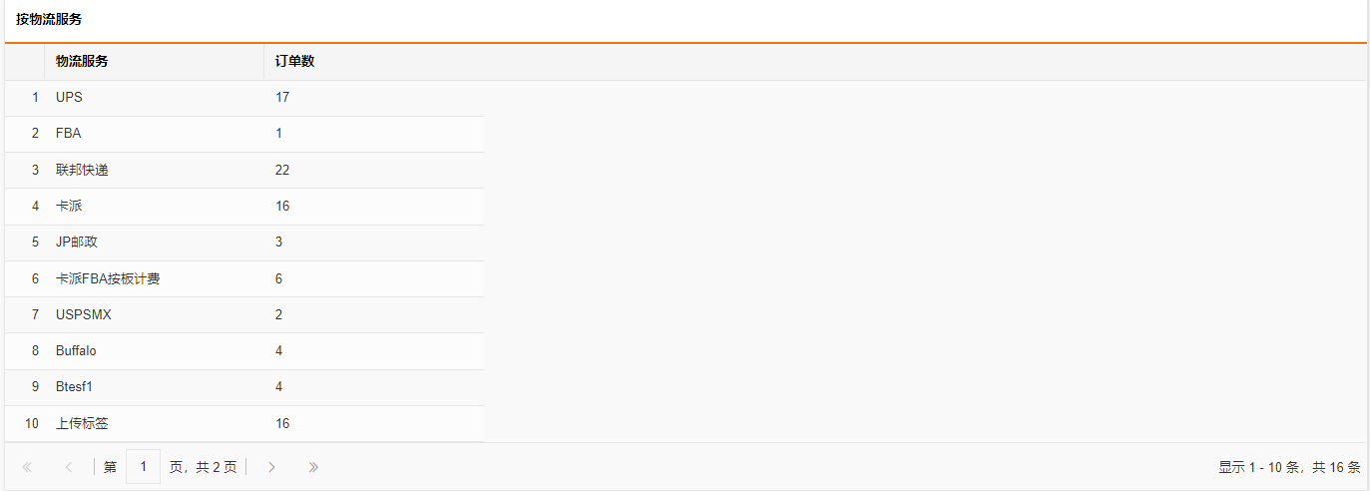Select the UPS row
Image resolution: width=1370 pixels, height=491 pixels.
[244, 98]
